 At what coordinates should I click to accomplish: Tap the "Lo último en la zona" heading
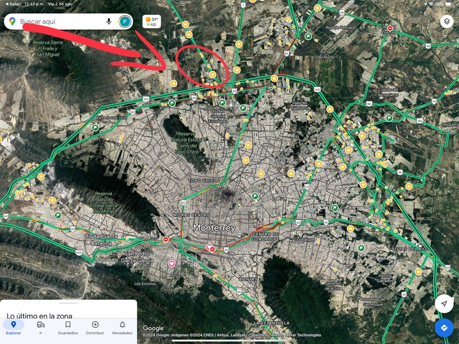pyautogui.click(x=39, y=316)
